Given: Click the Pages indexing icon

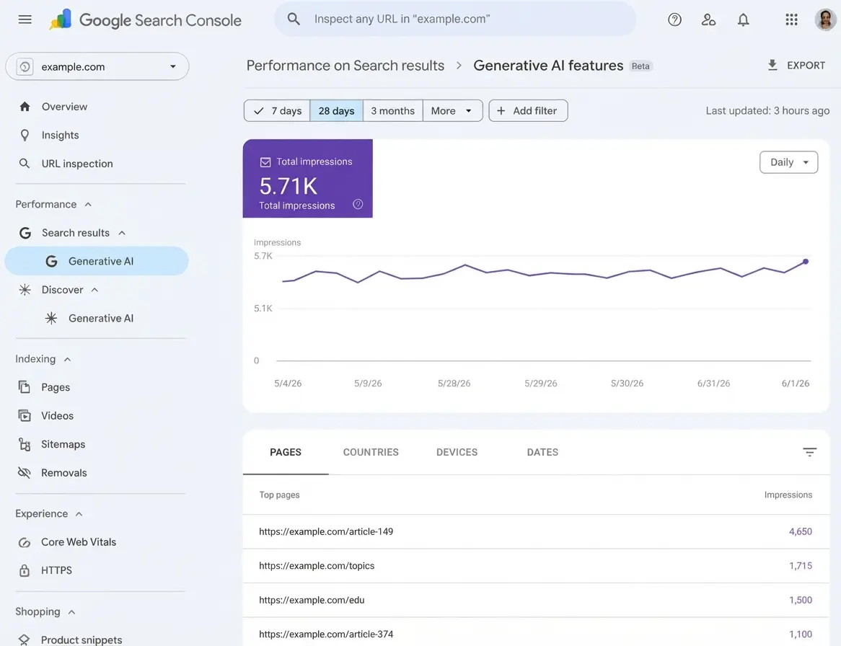Looking at the screenshot, I should click(x=24, y=387).
